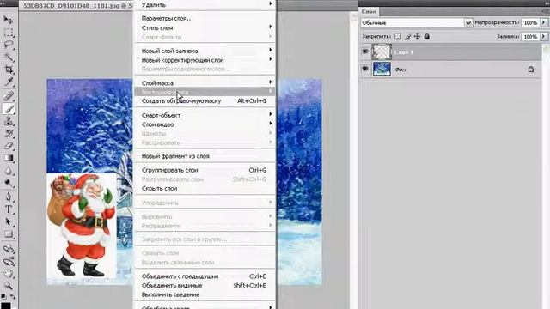This screenshot has width=550, height=309.
Task: Expand the Слой-маска submenu
Action: pos(205,83)
